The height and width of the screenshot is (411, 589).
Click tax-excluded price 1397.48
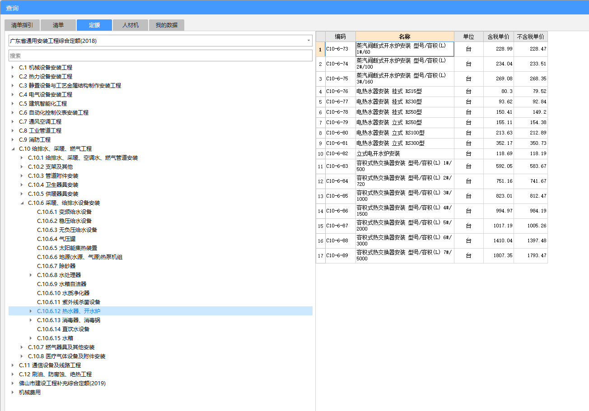point(530,241)
